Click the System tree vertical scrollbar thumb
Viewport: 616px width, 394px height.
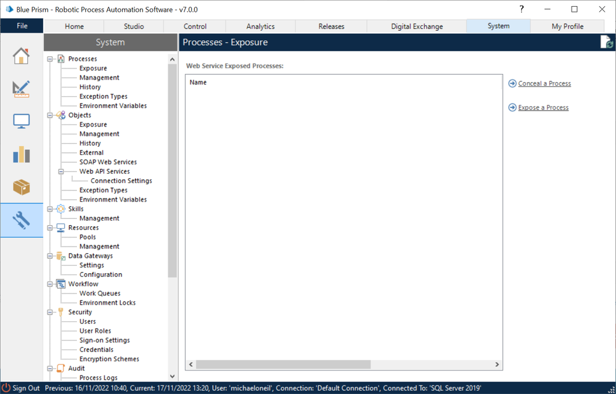172,171
